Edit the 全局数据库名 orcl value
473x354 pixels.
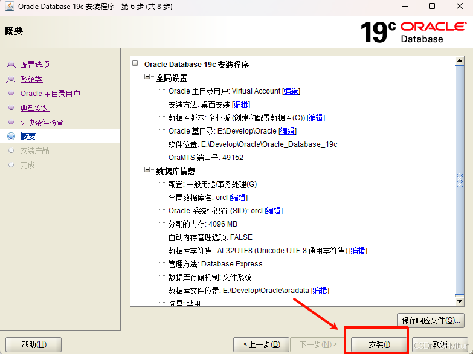[239, 198]
